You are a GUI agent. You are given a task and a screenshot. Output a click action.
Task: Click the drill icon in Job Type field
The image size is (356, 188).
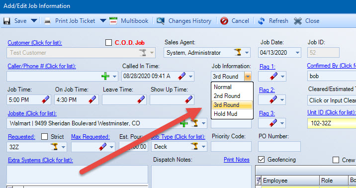tap(194, 146)
